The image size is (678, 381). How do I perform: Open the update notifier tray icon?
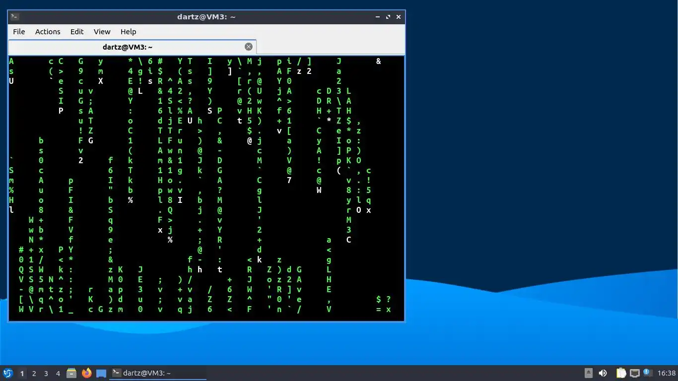[647, 373]
